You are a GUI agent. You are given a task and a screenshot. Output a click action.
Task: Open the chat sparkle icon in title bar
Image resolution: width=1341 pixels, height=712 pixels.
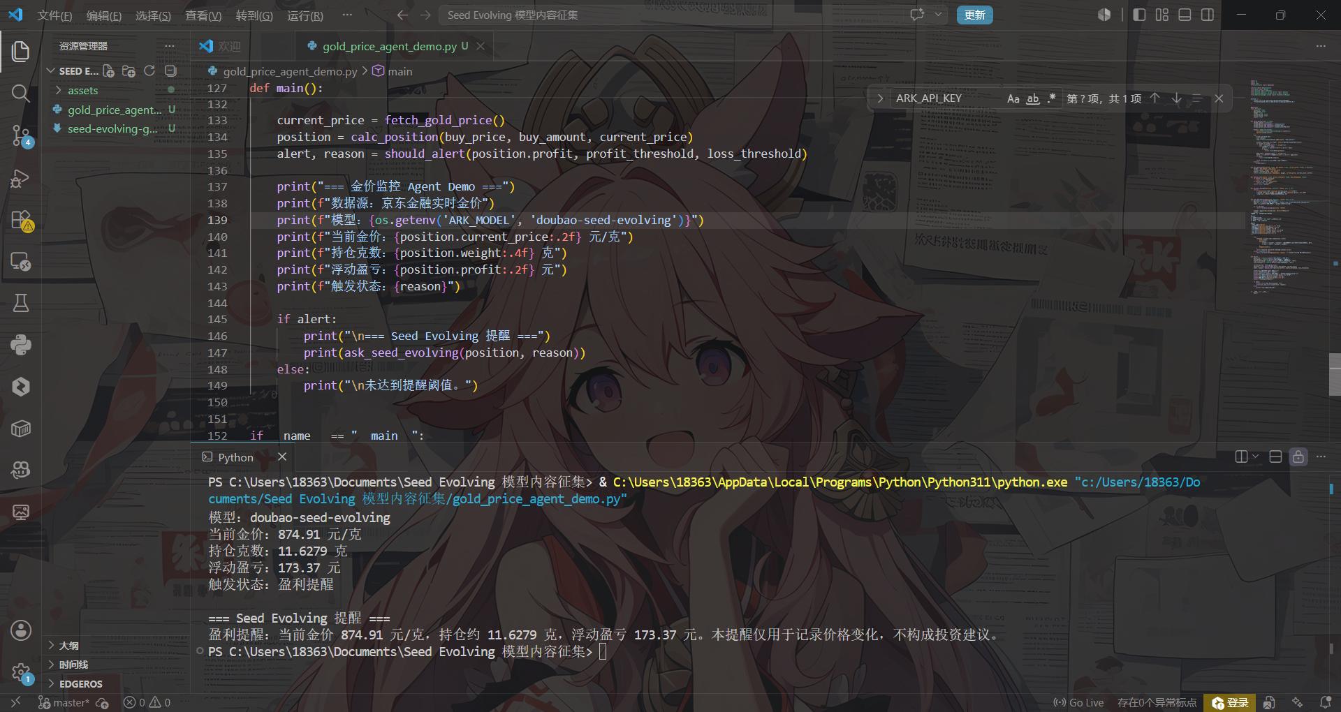(x=917, y=15)
